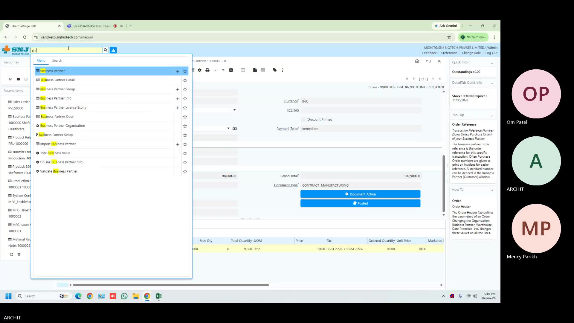This screenshot has width=574, height=323.
Task: Click the tag label toolbar icon
Action: point(275,70)
